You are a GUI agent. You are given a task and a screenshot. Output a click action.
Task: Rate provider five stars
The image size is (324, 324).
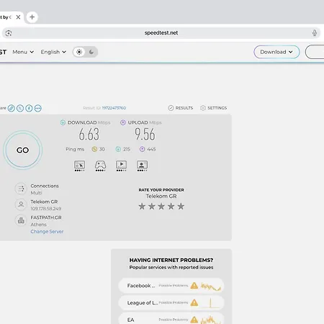click(x=181, y=206)
